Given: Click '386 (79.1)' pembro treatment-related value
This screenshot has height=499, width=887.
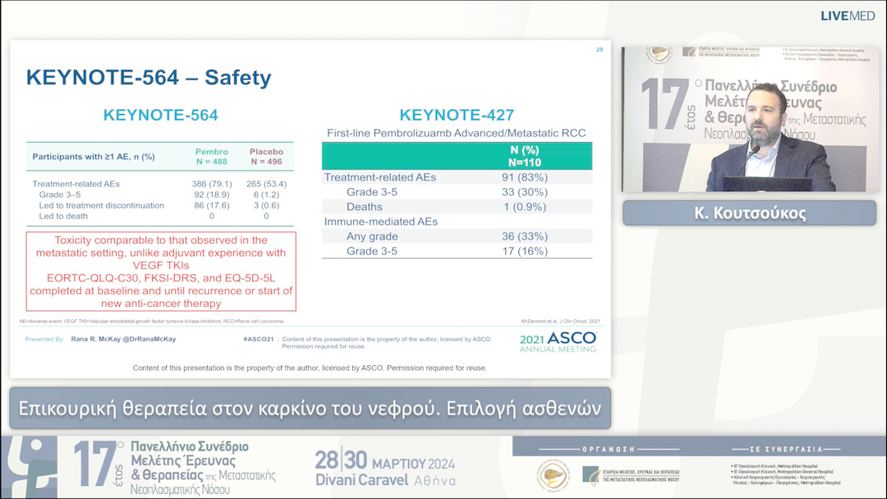Looking at the screenshot, I should coord(212,184).
